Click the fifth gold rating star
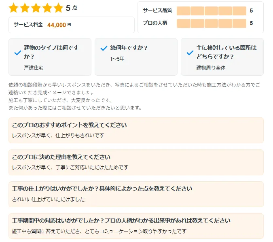Viewport: 273px width, 242px height. pyautogui.click(x=58, y=8)
